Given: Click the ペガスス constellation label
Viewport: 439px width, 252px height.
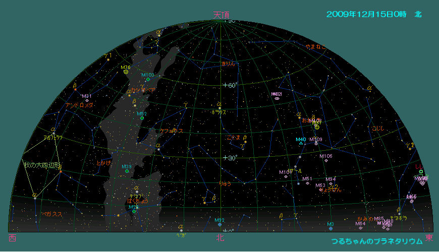Looking at the screenshot, I should point(51,214).
